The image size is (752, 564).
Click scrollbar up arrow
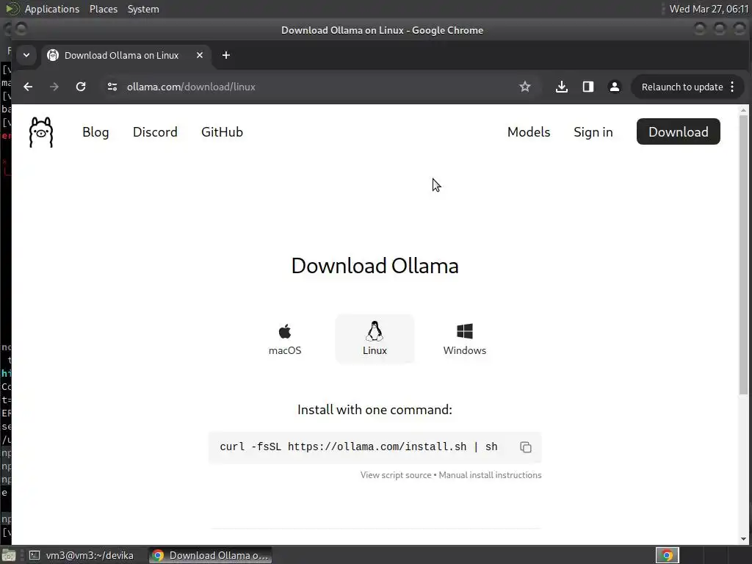coord(743,110)
